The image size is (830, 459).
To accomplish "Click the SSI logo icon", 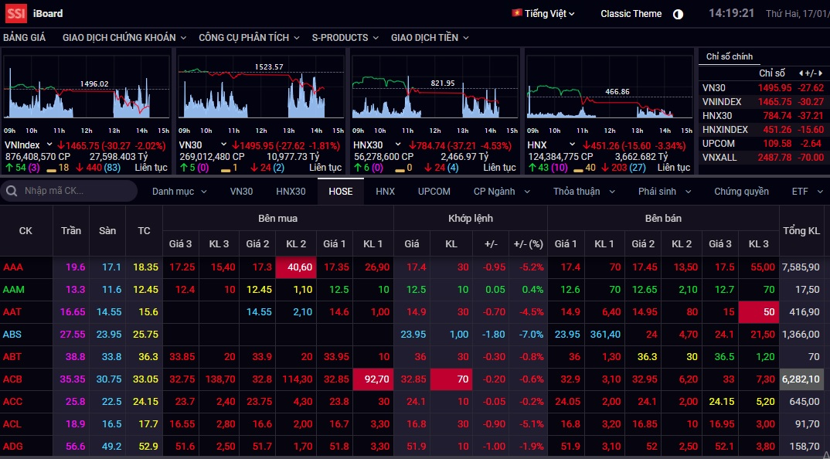I will tap(15, 13).
